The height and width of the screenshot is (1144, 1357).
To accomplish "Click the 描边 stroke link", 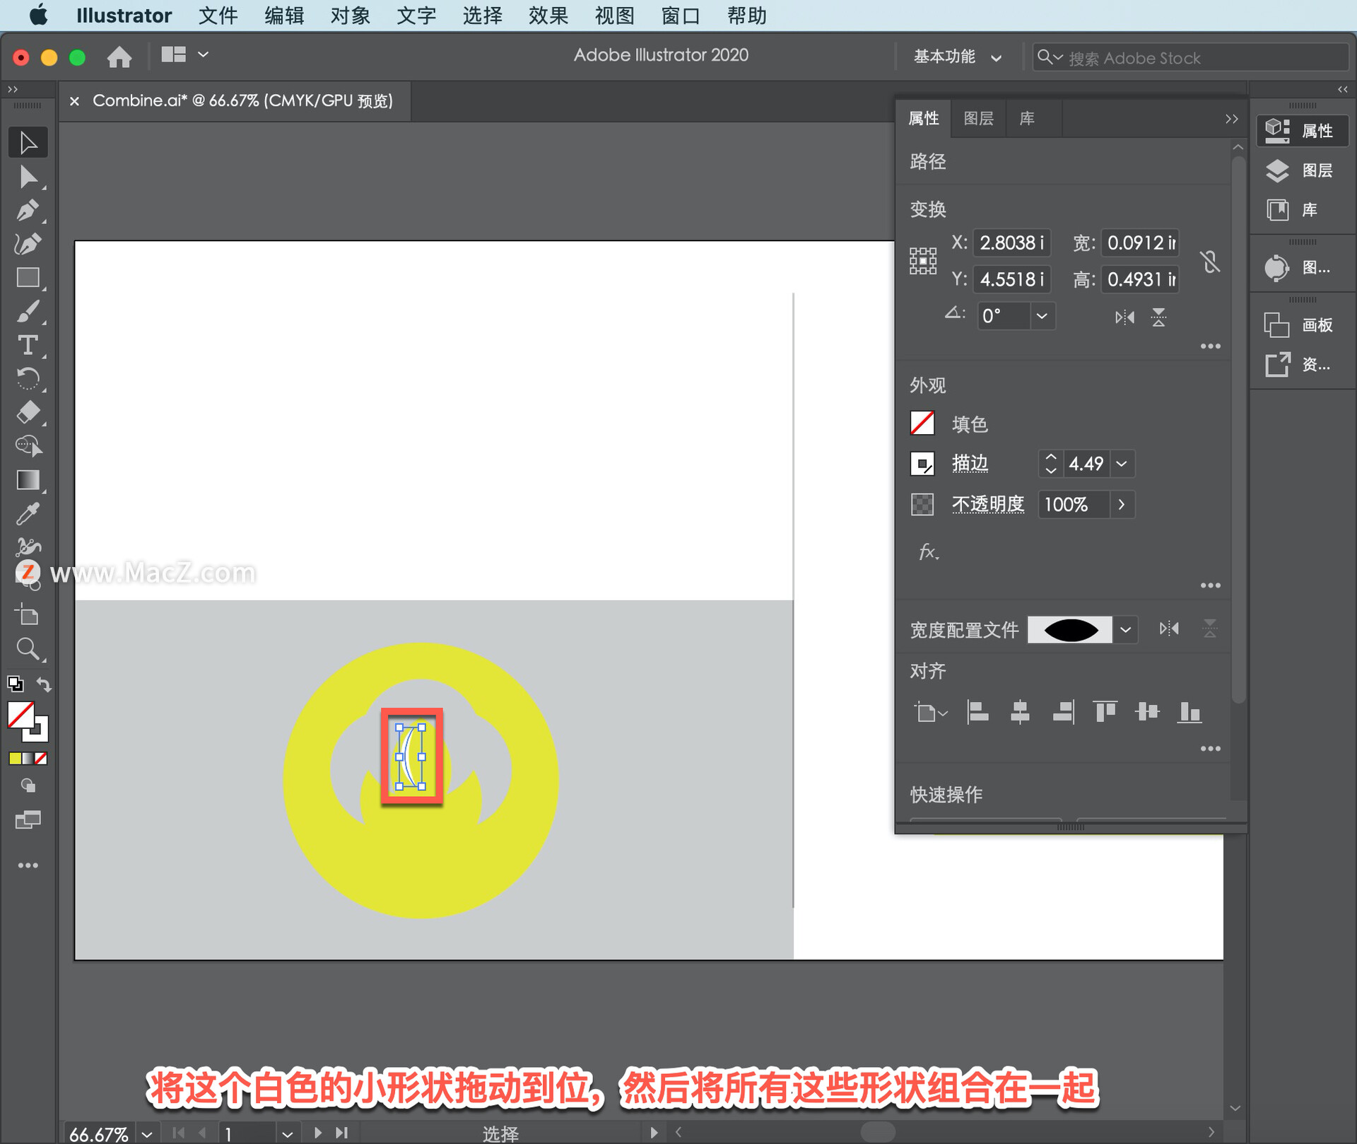I will coord(970,463).
